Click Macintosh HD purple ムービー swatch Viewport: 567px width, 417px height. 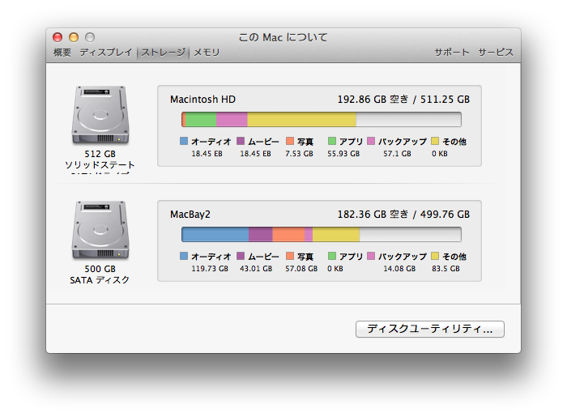241,141
